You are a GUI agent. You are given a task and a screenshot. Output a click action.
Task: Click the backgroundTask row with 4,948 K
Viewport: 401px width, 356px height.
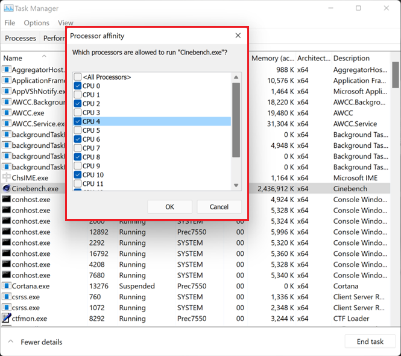point(196,145)
